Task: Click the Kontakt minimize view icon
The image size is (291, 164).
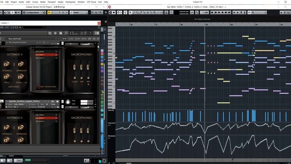Action: coord(66,33)
